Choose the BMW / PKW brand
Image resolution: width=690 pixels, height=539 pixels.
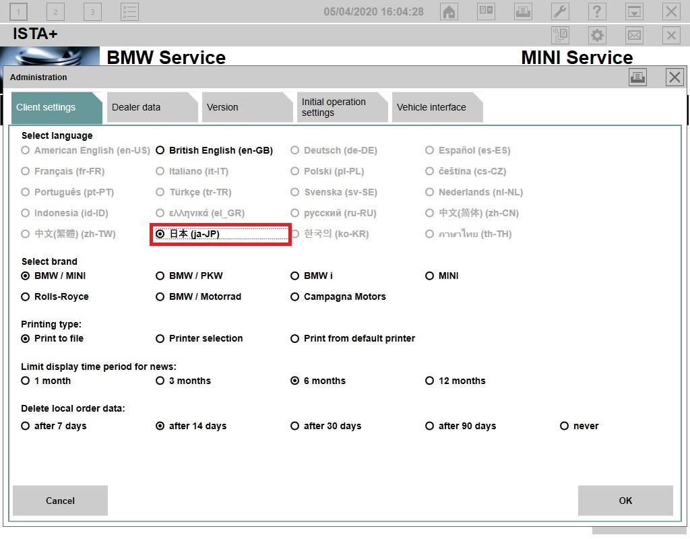click(x=189, y=276)
